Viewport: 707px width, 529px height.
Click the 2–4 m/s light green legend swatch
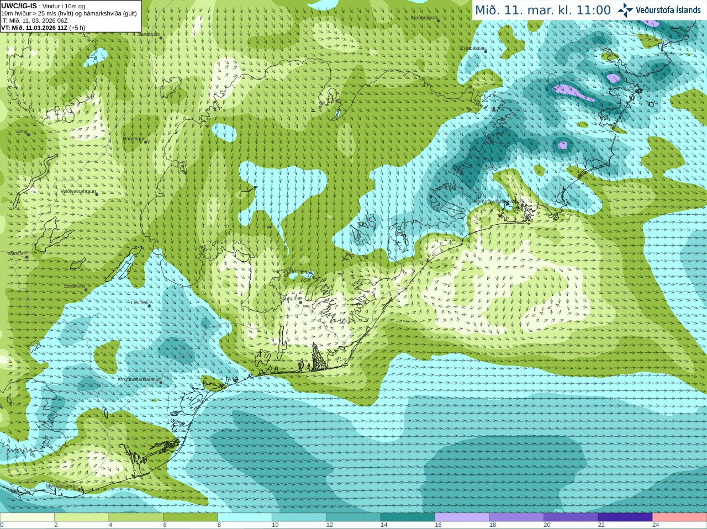(82, 517)
